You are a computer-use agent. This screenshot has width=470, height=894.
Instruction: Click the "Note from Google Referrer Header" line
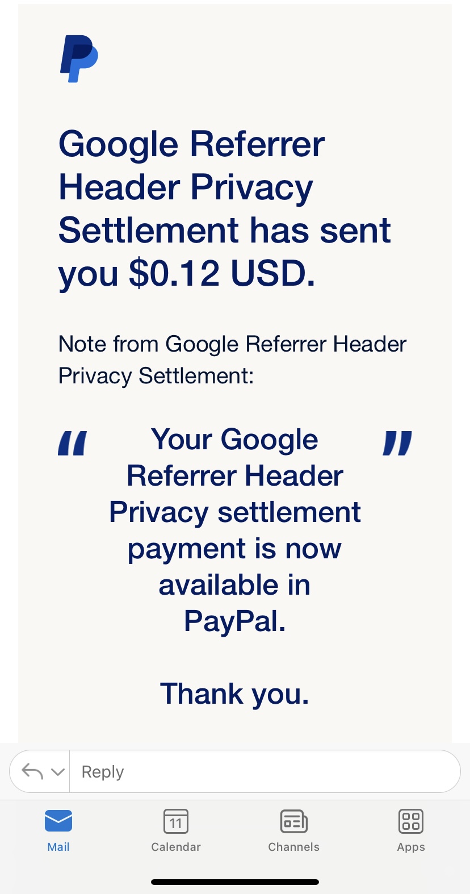click(232, 344)
